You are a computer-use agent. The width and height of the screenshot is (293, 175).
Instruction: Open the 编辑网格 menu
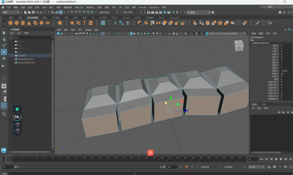tap(68, 7)
